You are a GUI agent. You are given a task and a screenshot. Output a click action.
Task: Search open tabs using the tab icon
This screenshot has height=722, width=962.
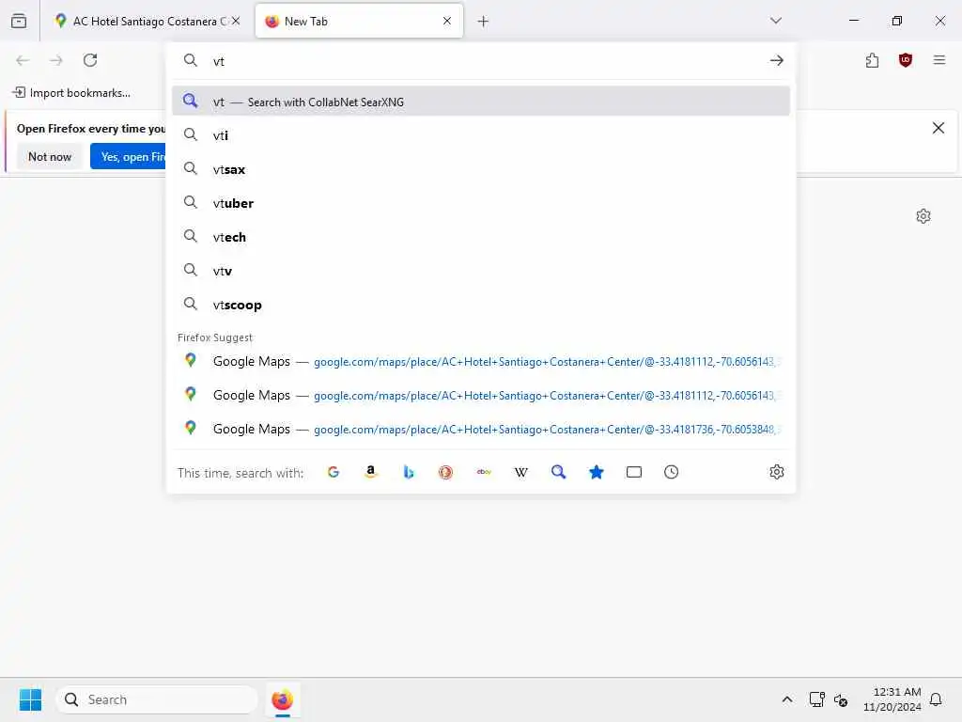click(634, 472)
